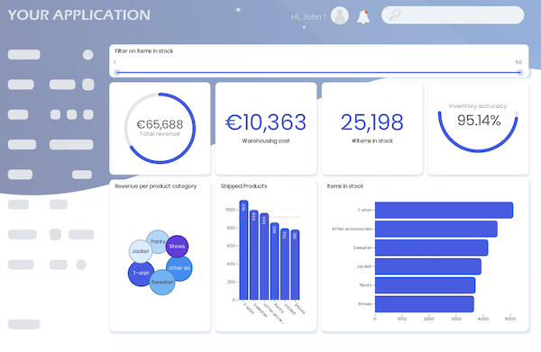The image size is (541, 352).
Task: Click the 'Revenue per product category' title
Action: point(156,186)
